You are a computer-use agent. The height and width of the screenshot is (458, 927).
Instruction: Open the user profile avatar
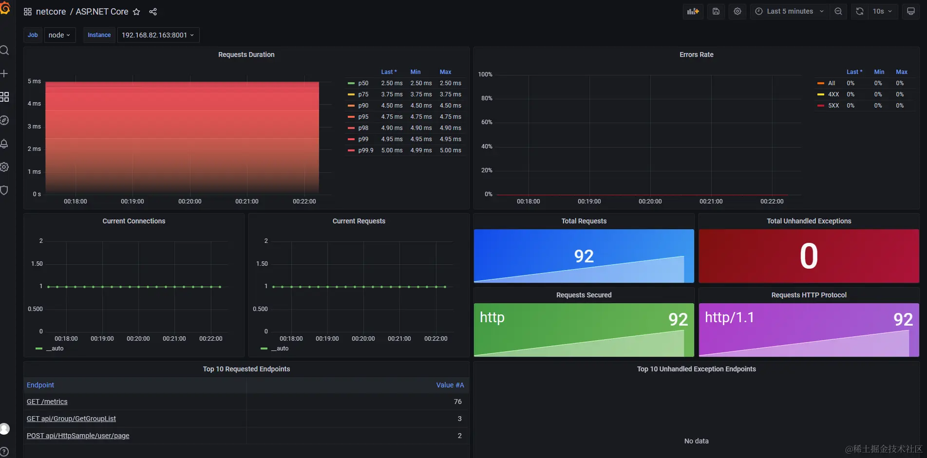4,429
